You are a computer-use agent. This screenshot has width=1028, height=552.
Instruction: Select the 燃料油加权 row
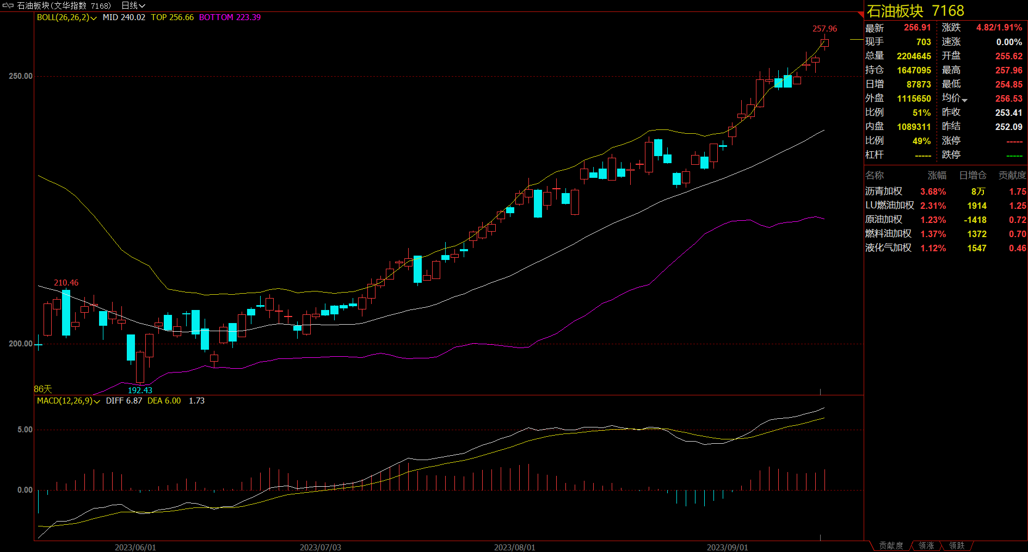tap(946, 234)
